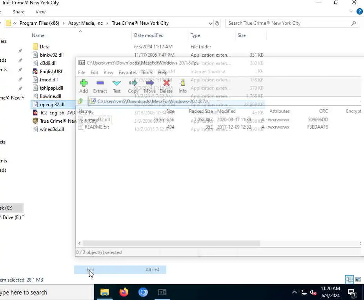Image resolution: width=364 pixels, height=300 pixels.
Task: Sort 7-Zip list by Packed Size column
Action: coord(201,111)
